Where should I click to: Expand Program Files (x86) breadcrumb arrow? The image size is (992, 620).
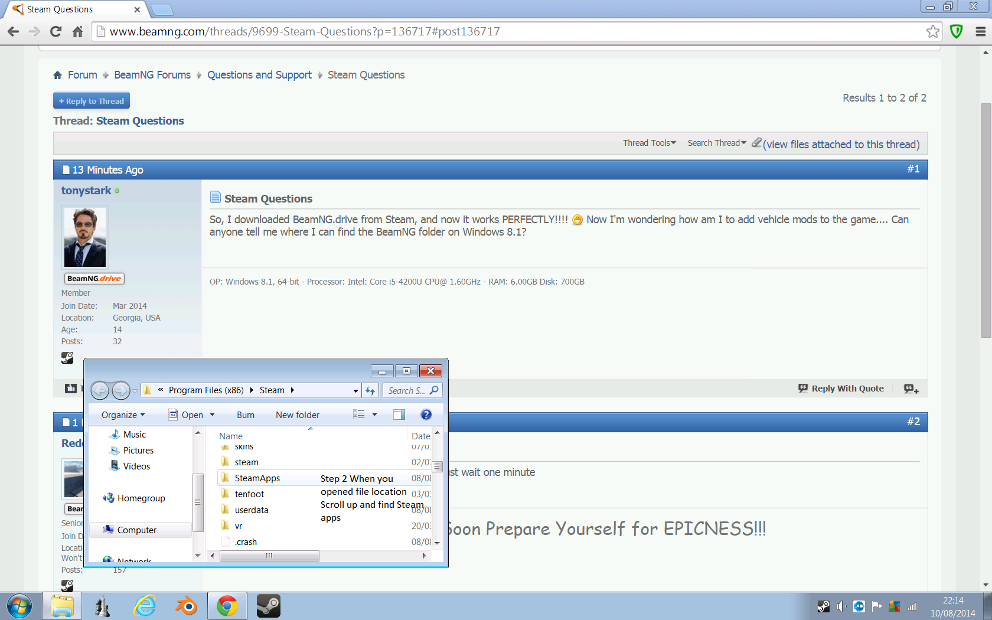[252, 390]
